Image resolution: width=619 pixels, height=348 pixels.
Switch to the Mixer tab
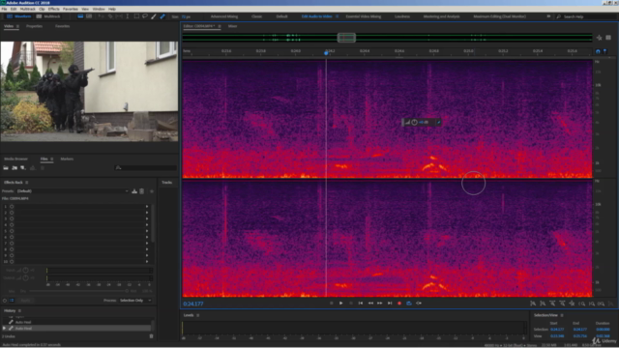tap(232, 26)
